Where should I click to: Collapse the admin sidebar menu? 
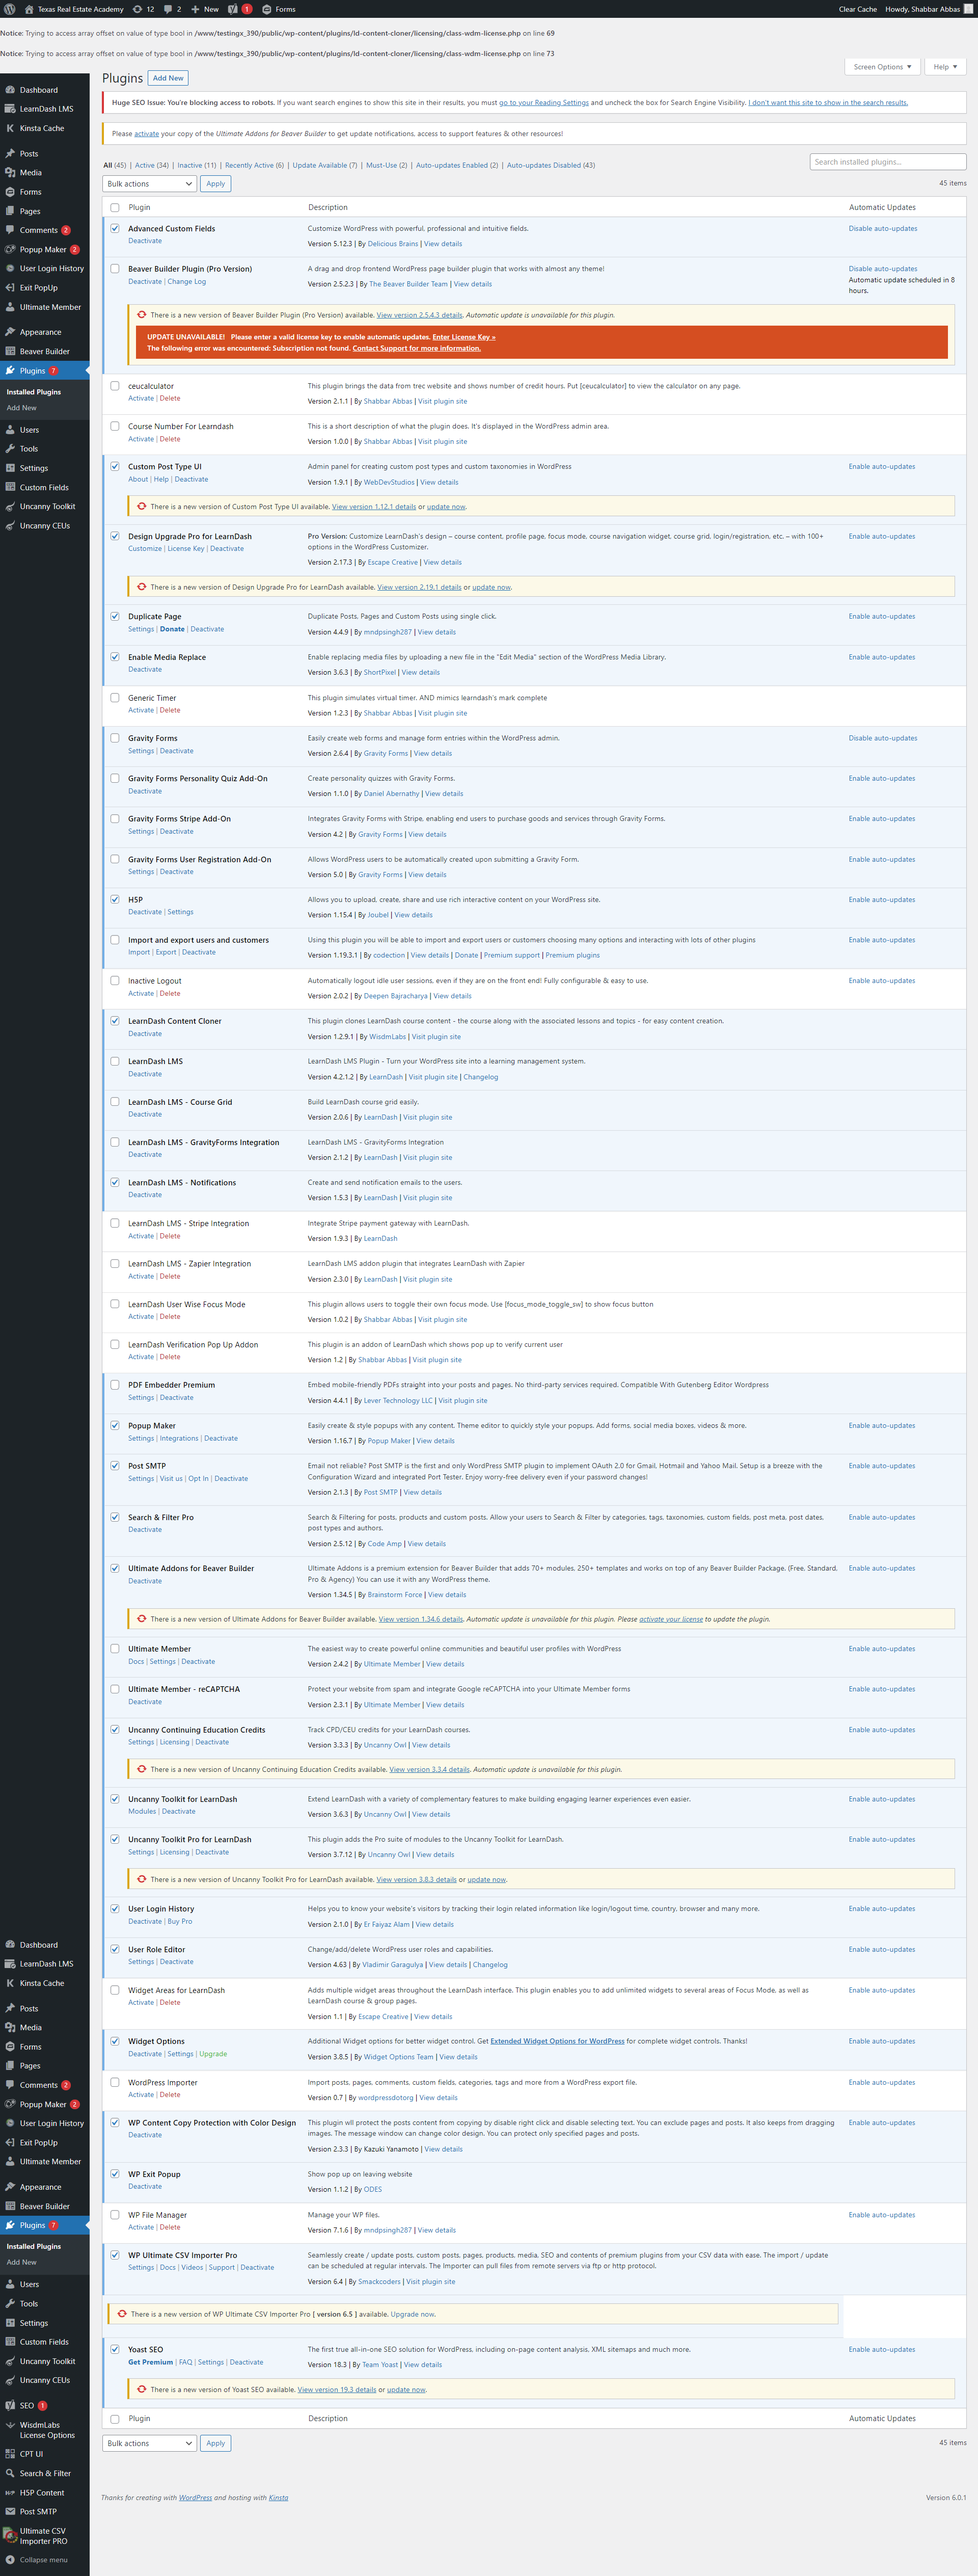pyautogui.click(x=43, y=2560)
